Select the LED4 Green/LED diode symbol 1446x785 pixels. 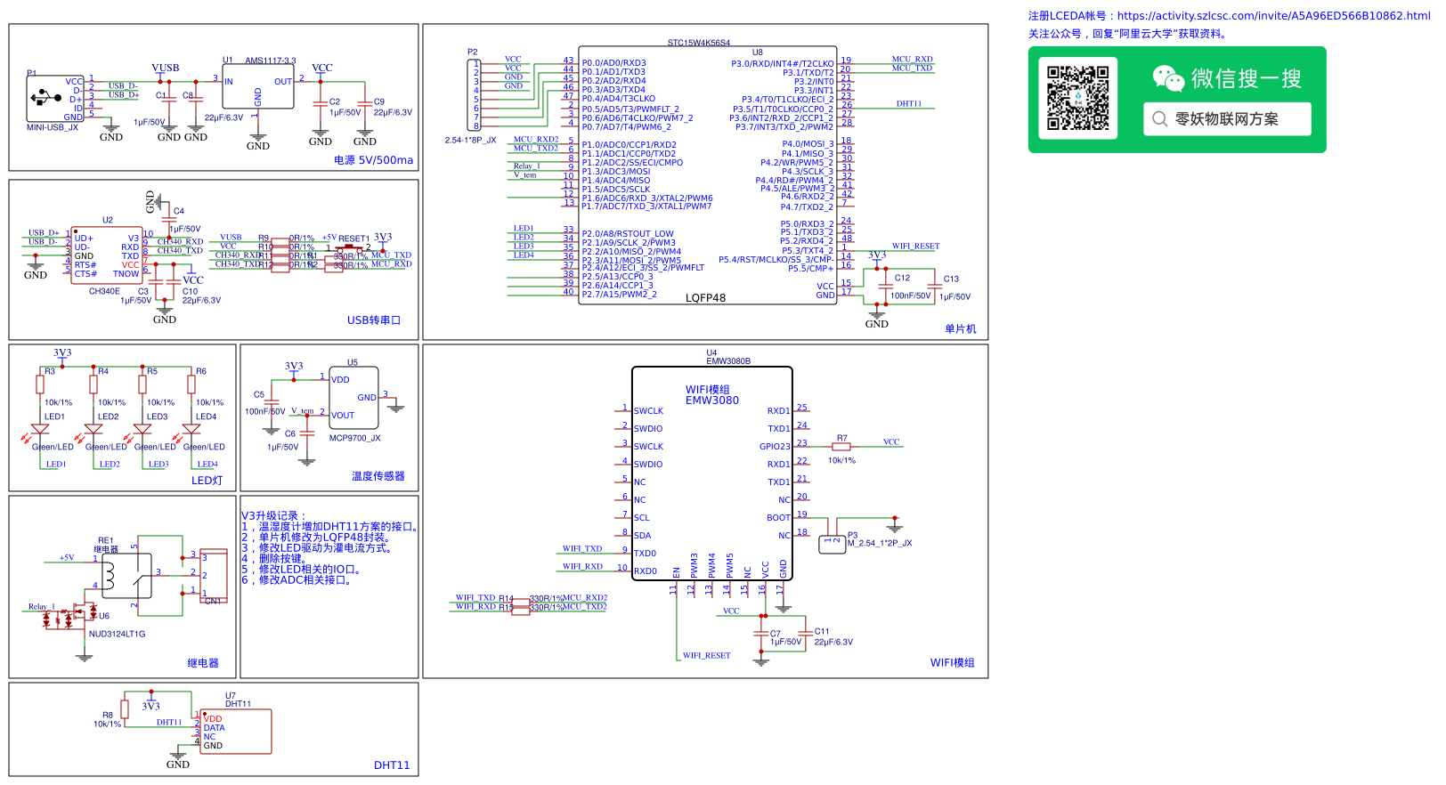pyautogui.click(x=191, y=429)
